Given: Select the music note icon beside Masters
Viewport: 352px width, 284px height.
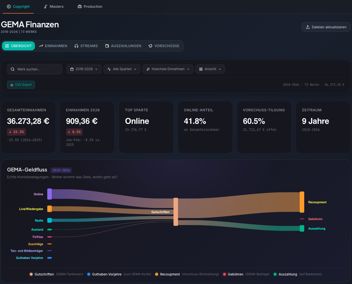Looking at the screenshot, I should tap(46, 7).
